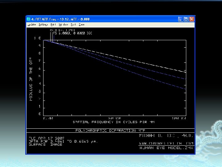Open the Print menu

pyautogui.click(x=53, y=24)
